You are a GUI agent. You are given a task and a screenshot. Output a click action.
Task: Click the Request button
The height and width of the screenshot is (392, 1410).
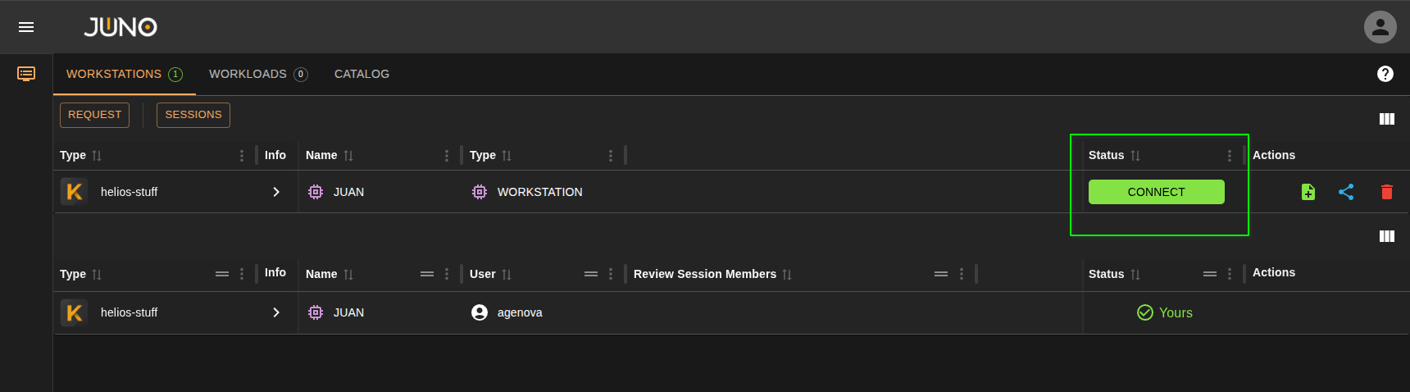coord(94,115)
